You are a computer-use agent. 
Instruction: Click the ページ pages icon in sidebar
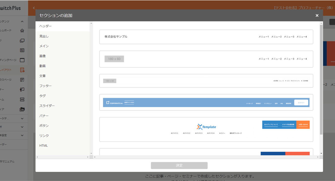22,40
